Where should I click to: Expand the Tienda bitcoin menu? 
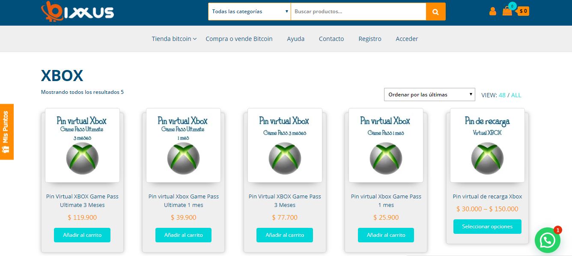[x=174, y=39]
